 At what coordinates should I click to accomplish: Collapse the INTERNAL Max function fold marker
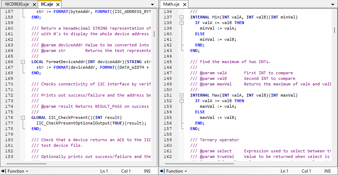point(181,95)
